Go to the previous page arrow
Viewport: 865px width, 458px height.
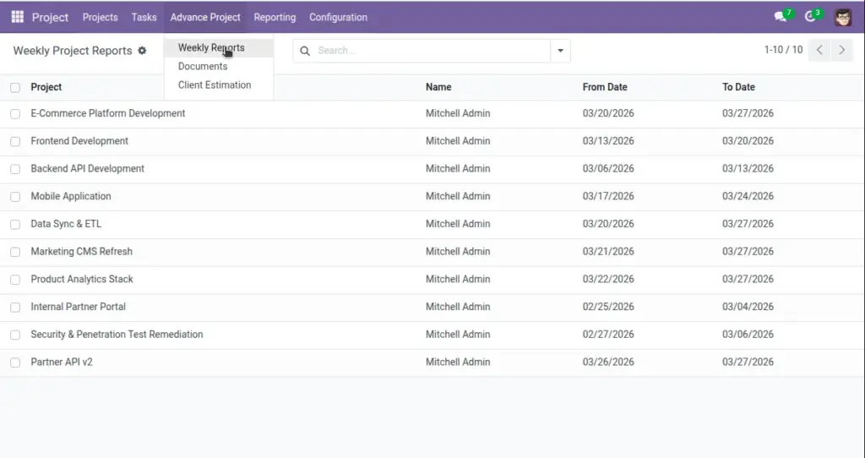(819, 50)
